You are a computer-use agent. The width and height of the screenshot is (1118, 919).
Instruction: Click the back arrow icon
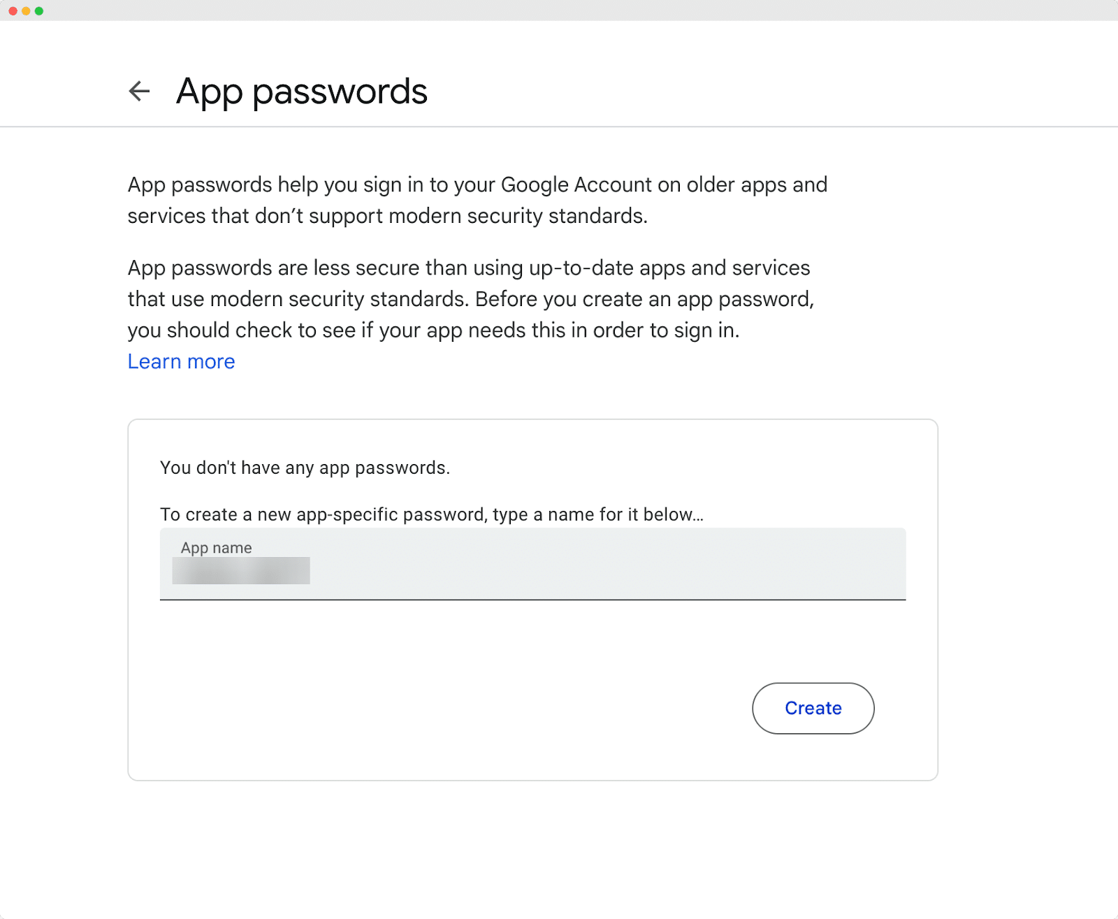(x=140, y=91)
